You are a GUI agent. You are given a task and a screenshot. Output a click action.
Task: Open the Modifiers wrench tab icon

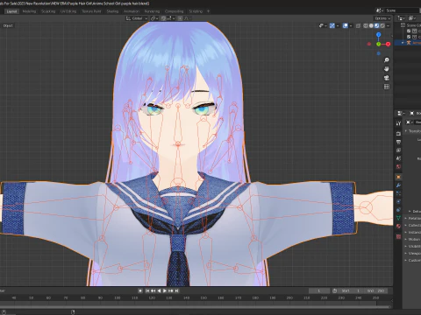(398, 185)
